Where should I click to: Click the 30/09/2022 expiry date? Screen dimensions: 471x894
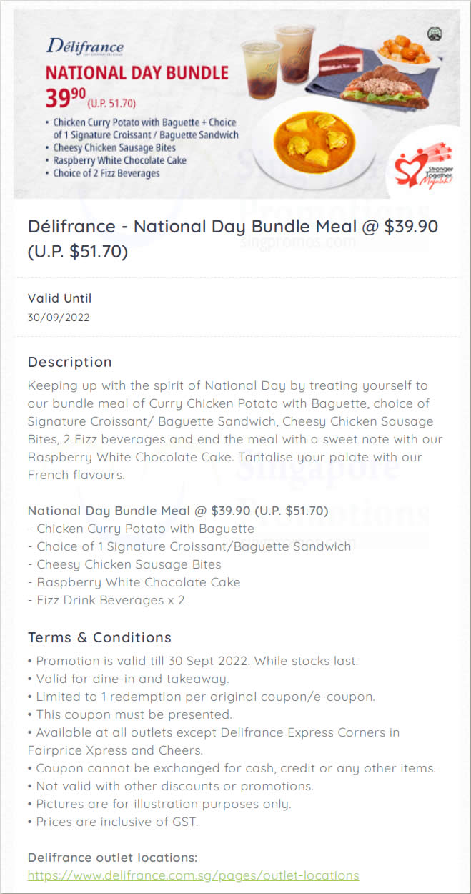tap(59, 318)
